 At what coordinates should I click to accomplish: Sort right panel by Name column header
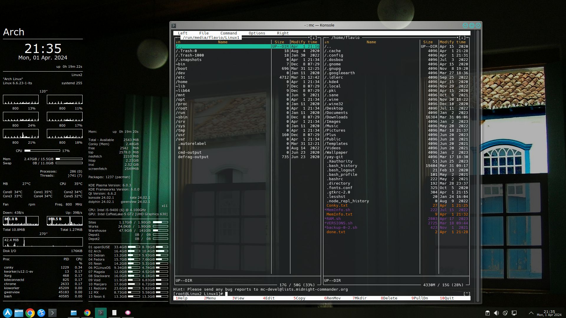coord(371,42)
